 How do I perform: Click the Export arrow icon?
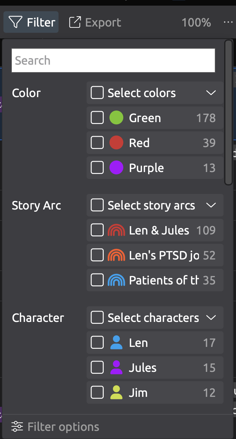(75, 22)
